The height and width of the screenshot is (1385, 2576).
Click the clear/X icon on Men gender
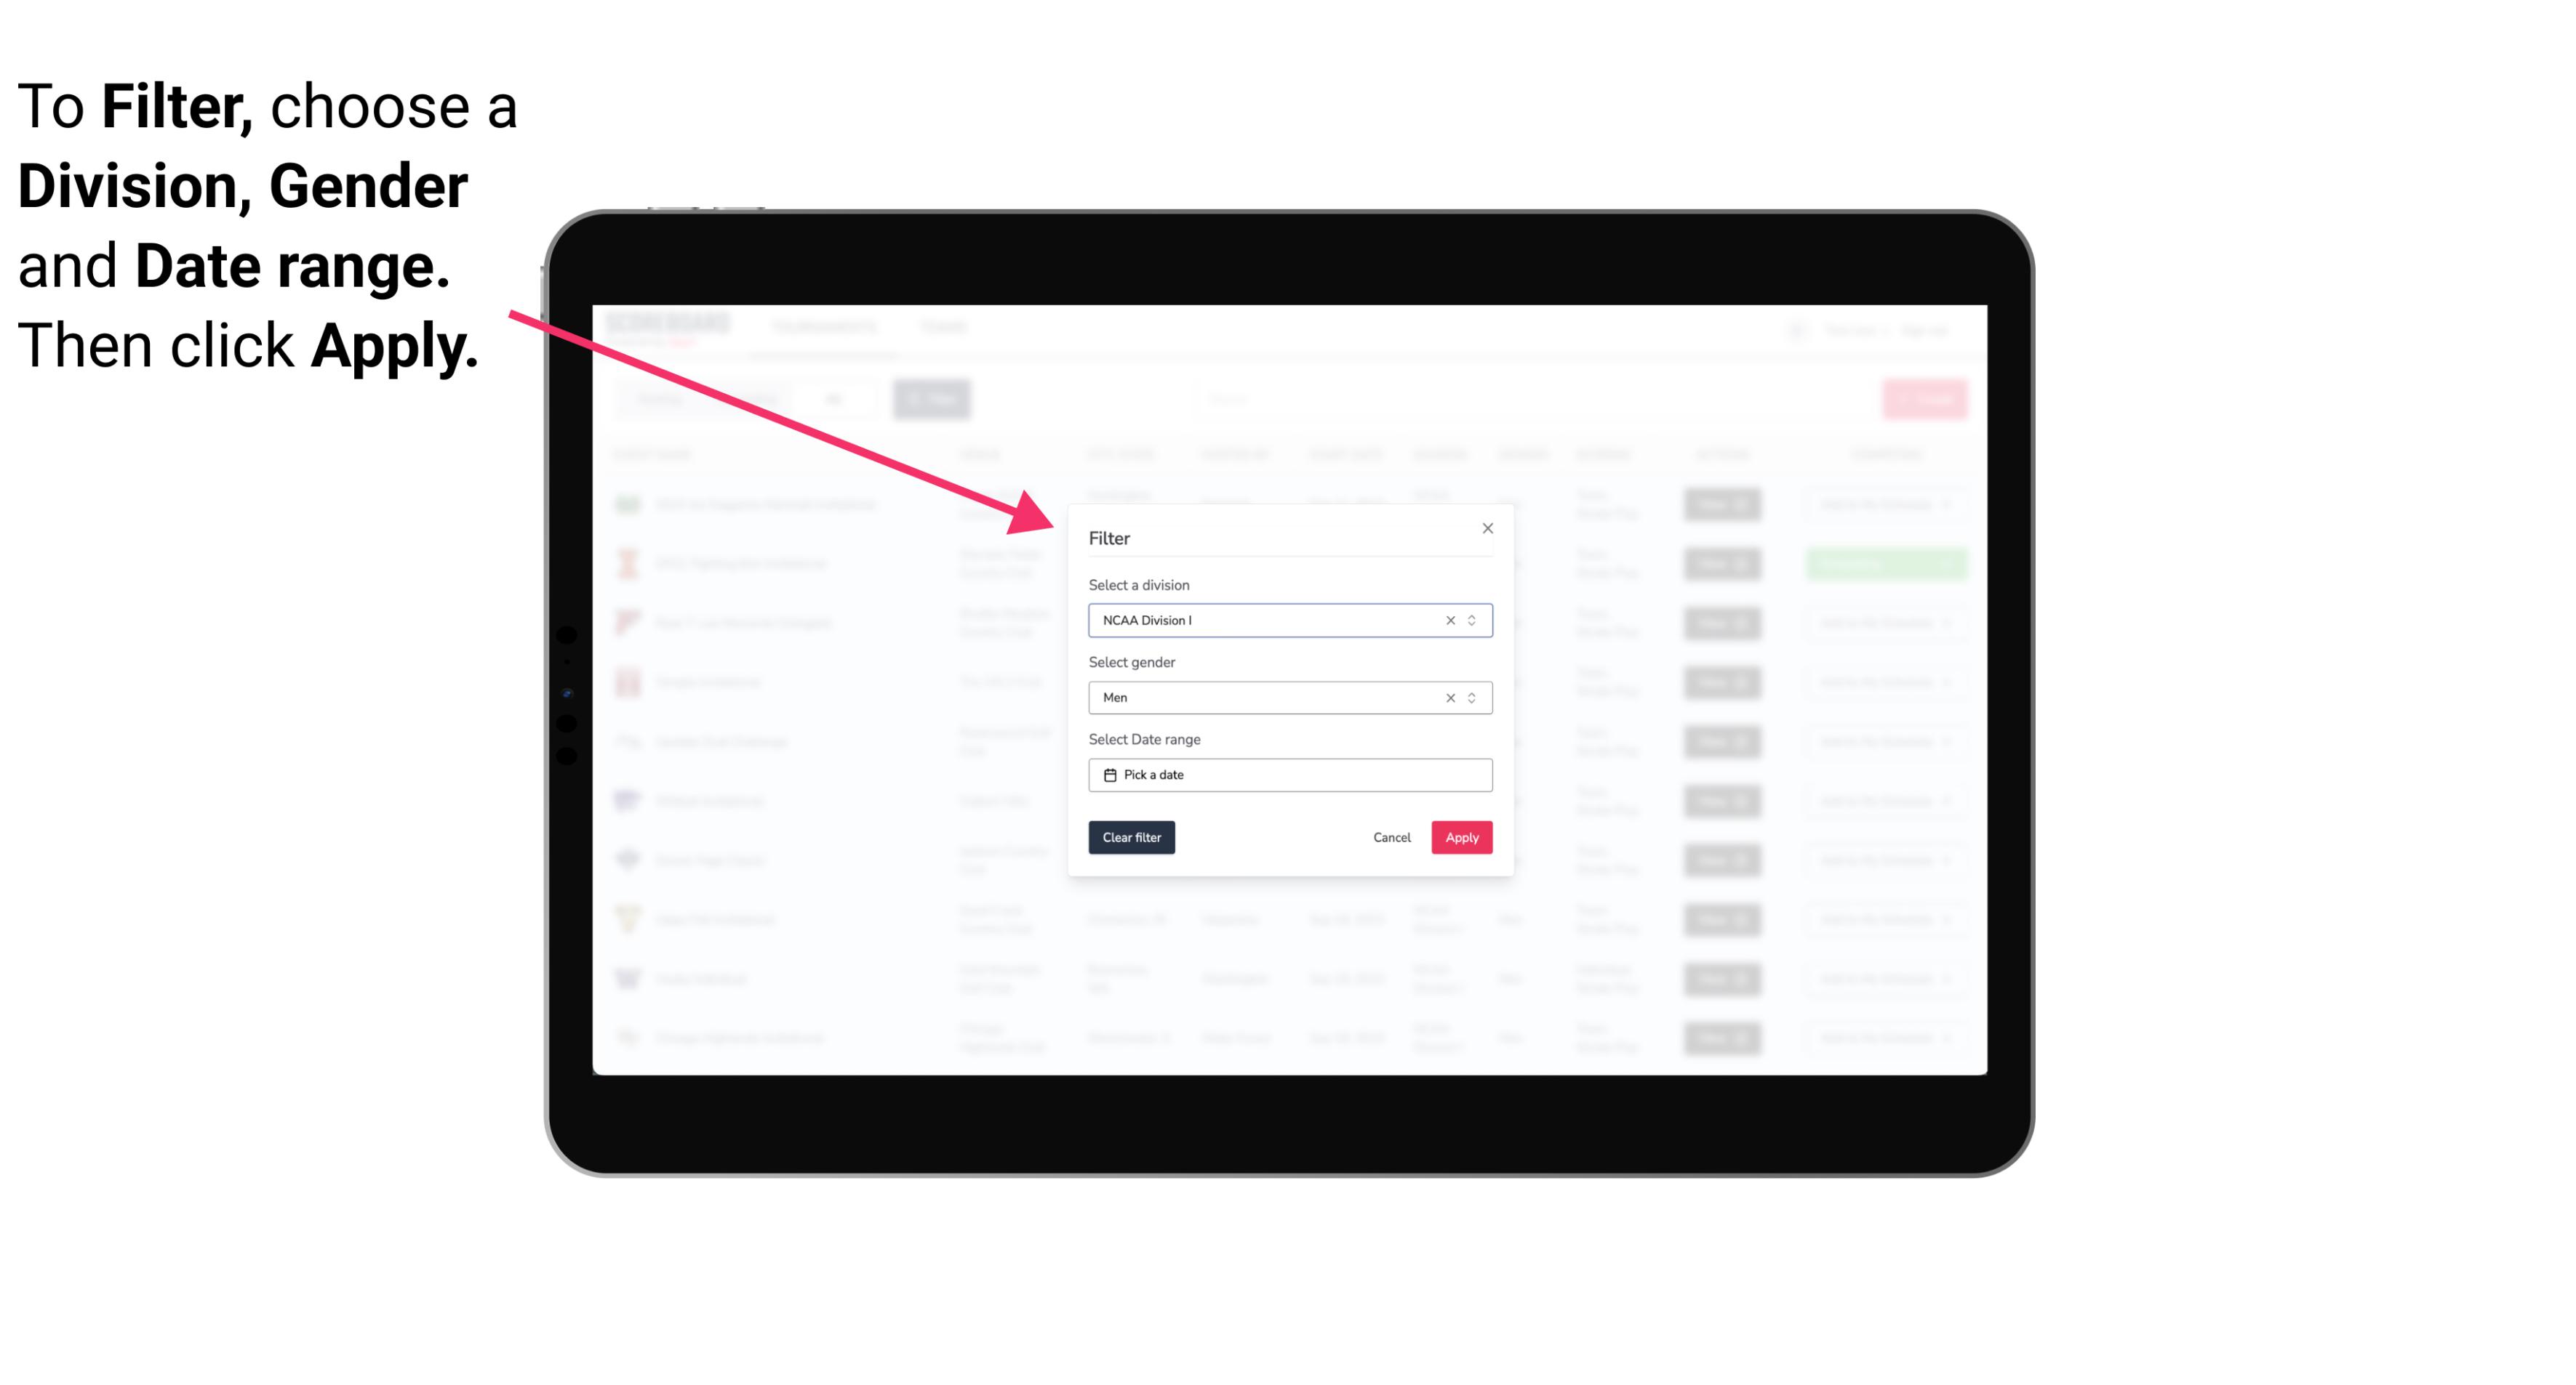click(1447, 698)
